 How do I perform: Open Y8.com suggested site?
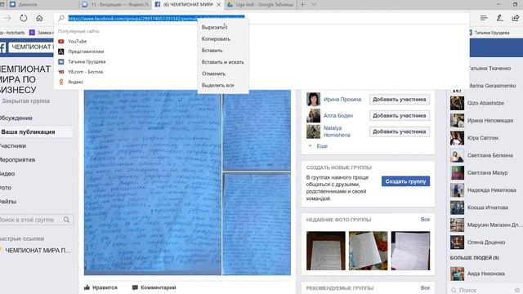(85, 72)
